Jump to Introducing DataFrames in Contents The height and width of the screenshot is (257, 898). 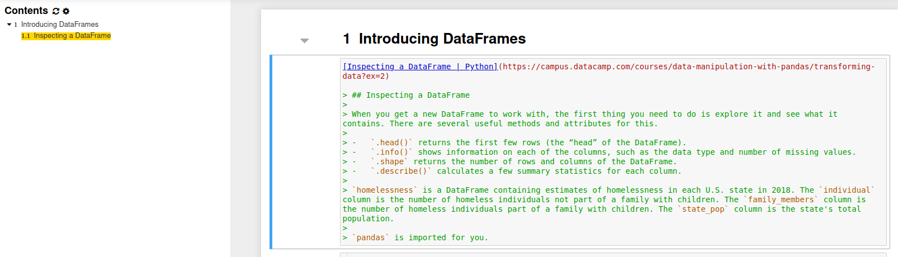pos(59,25)
